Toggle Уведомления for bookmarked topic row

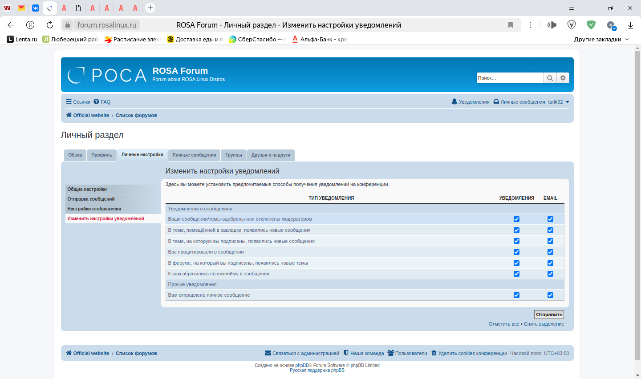(x=516, y=230)
